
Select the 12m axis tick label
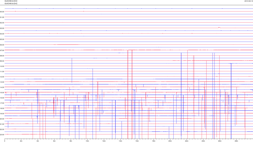[x=104, y=141]
